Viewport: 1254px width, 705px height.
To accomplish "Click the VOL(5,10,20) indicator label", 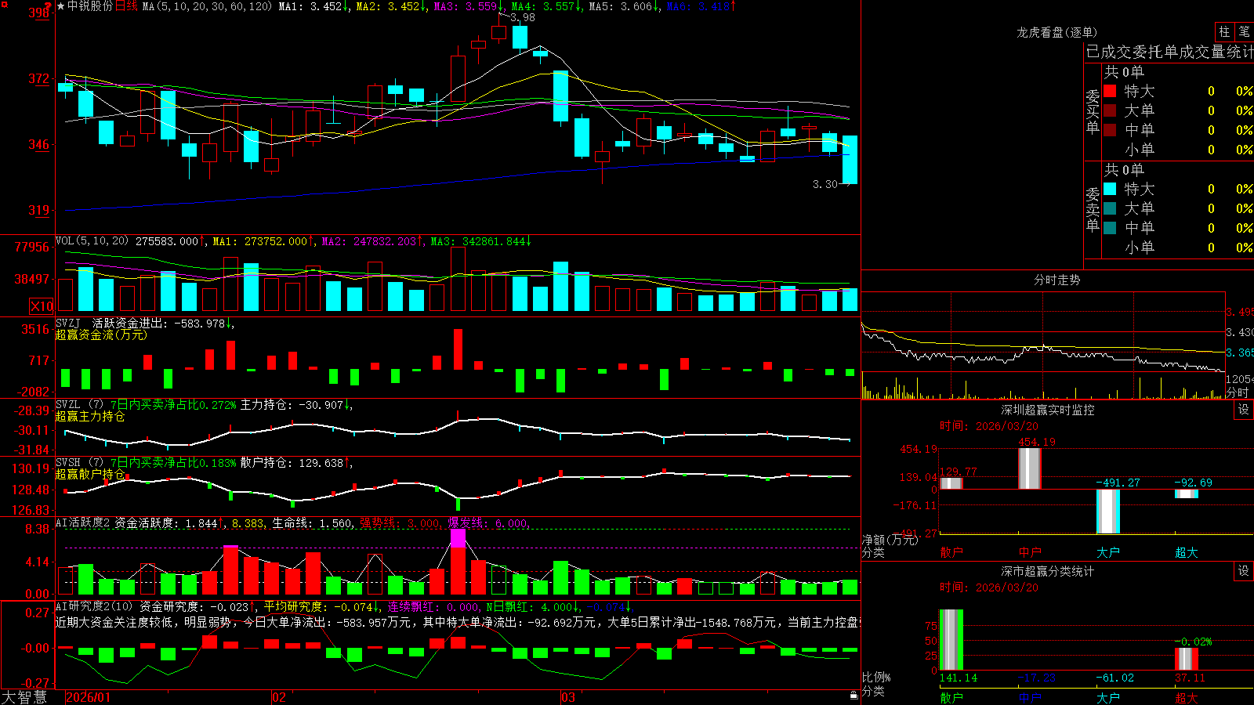I will point(92,240).
